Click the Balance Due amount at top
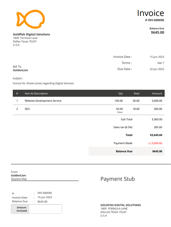The image size is (171, 227). [158, 33]
